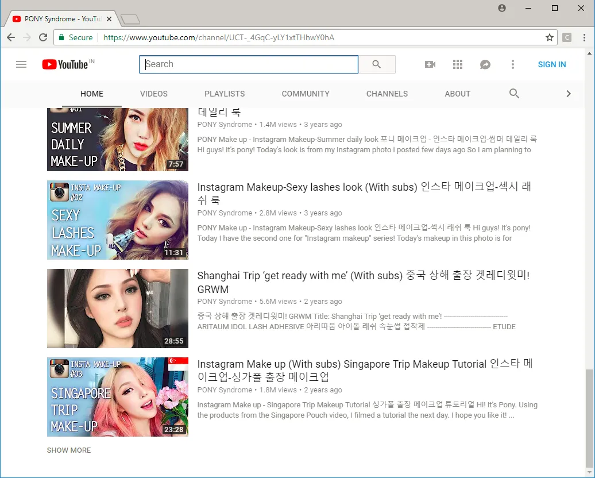The width and height of the screenshot is (595, 478).
Task: Click the 23:28 duration badge
Action: [x=174, y=429]
